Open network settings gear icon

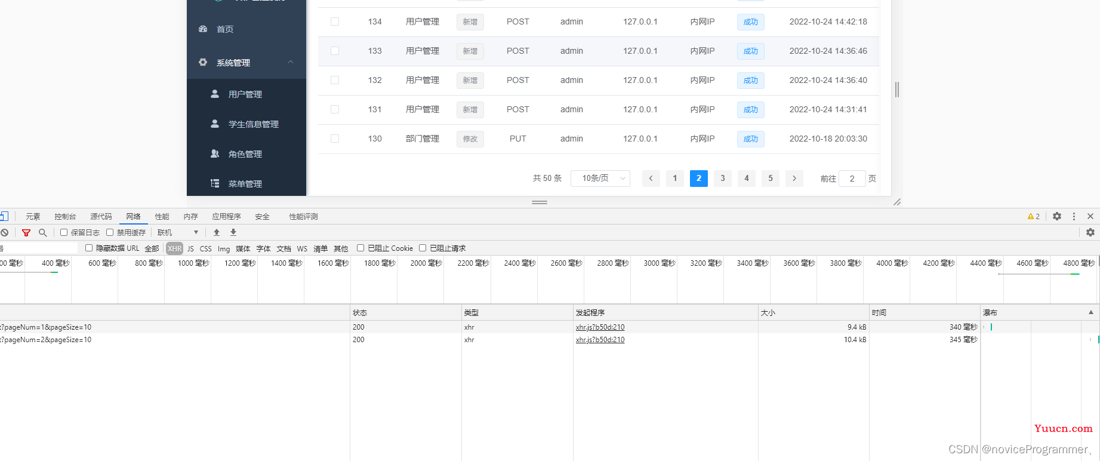pyautogui.click(x=1090, y=232)
